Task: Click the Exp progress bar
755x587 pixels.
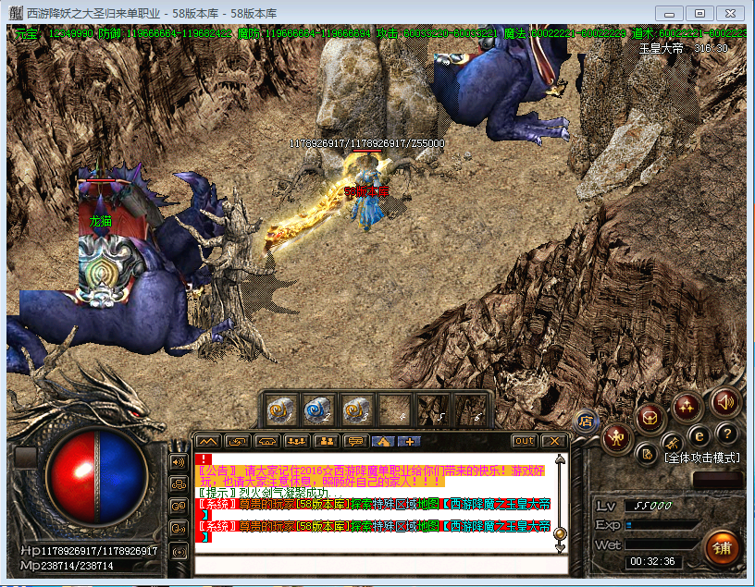Action: pos(662,525)
